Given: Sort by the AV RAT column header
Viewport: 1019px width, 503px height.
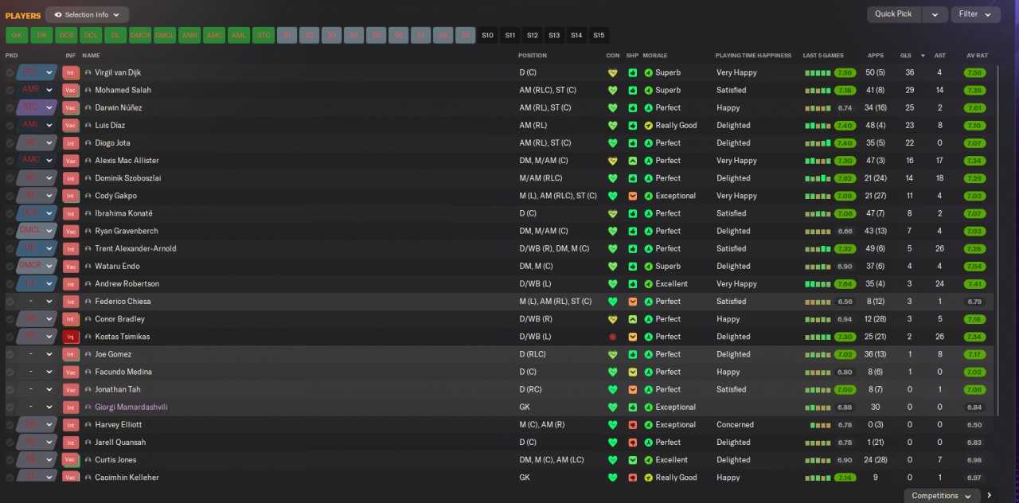Looking at the screenshot, I should [x=977, y=56].
